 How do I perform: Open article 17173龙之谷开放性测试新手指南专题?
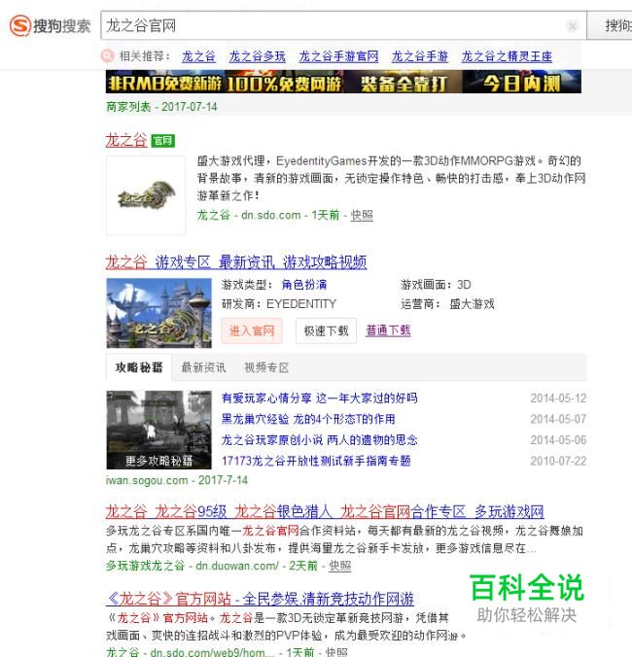click(316, 461)
